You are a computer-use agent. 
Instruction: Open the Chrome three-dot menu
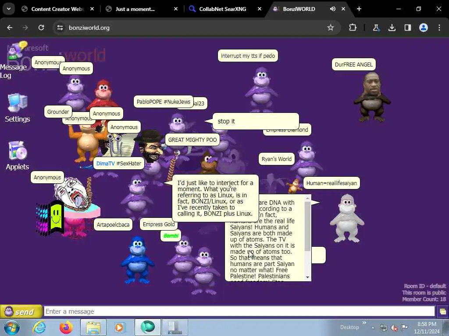(439, 28)
